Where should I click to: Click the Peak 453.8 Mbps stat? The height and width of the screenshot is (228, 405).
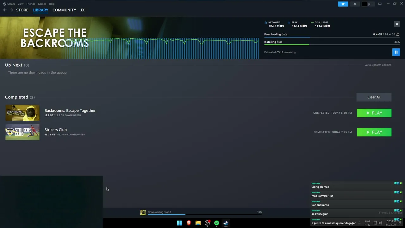pos(297,24)
